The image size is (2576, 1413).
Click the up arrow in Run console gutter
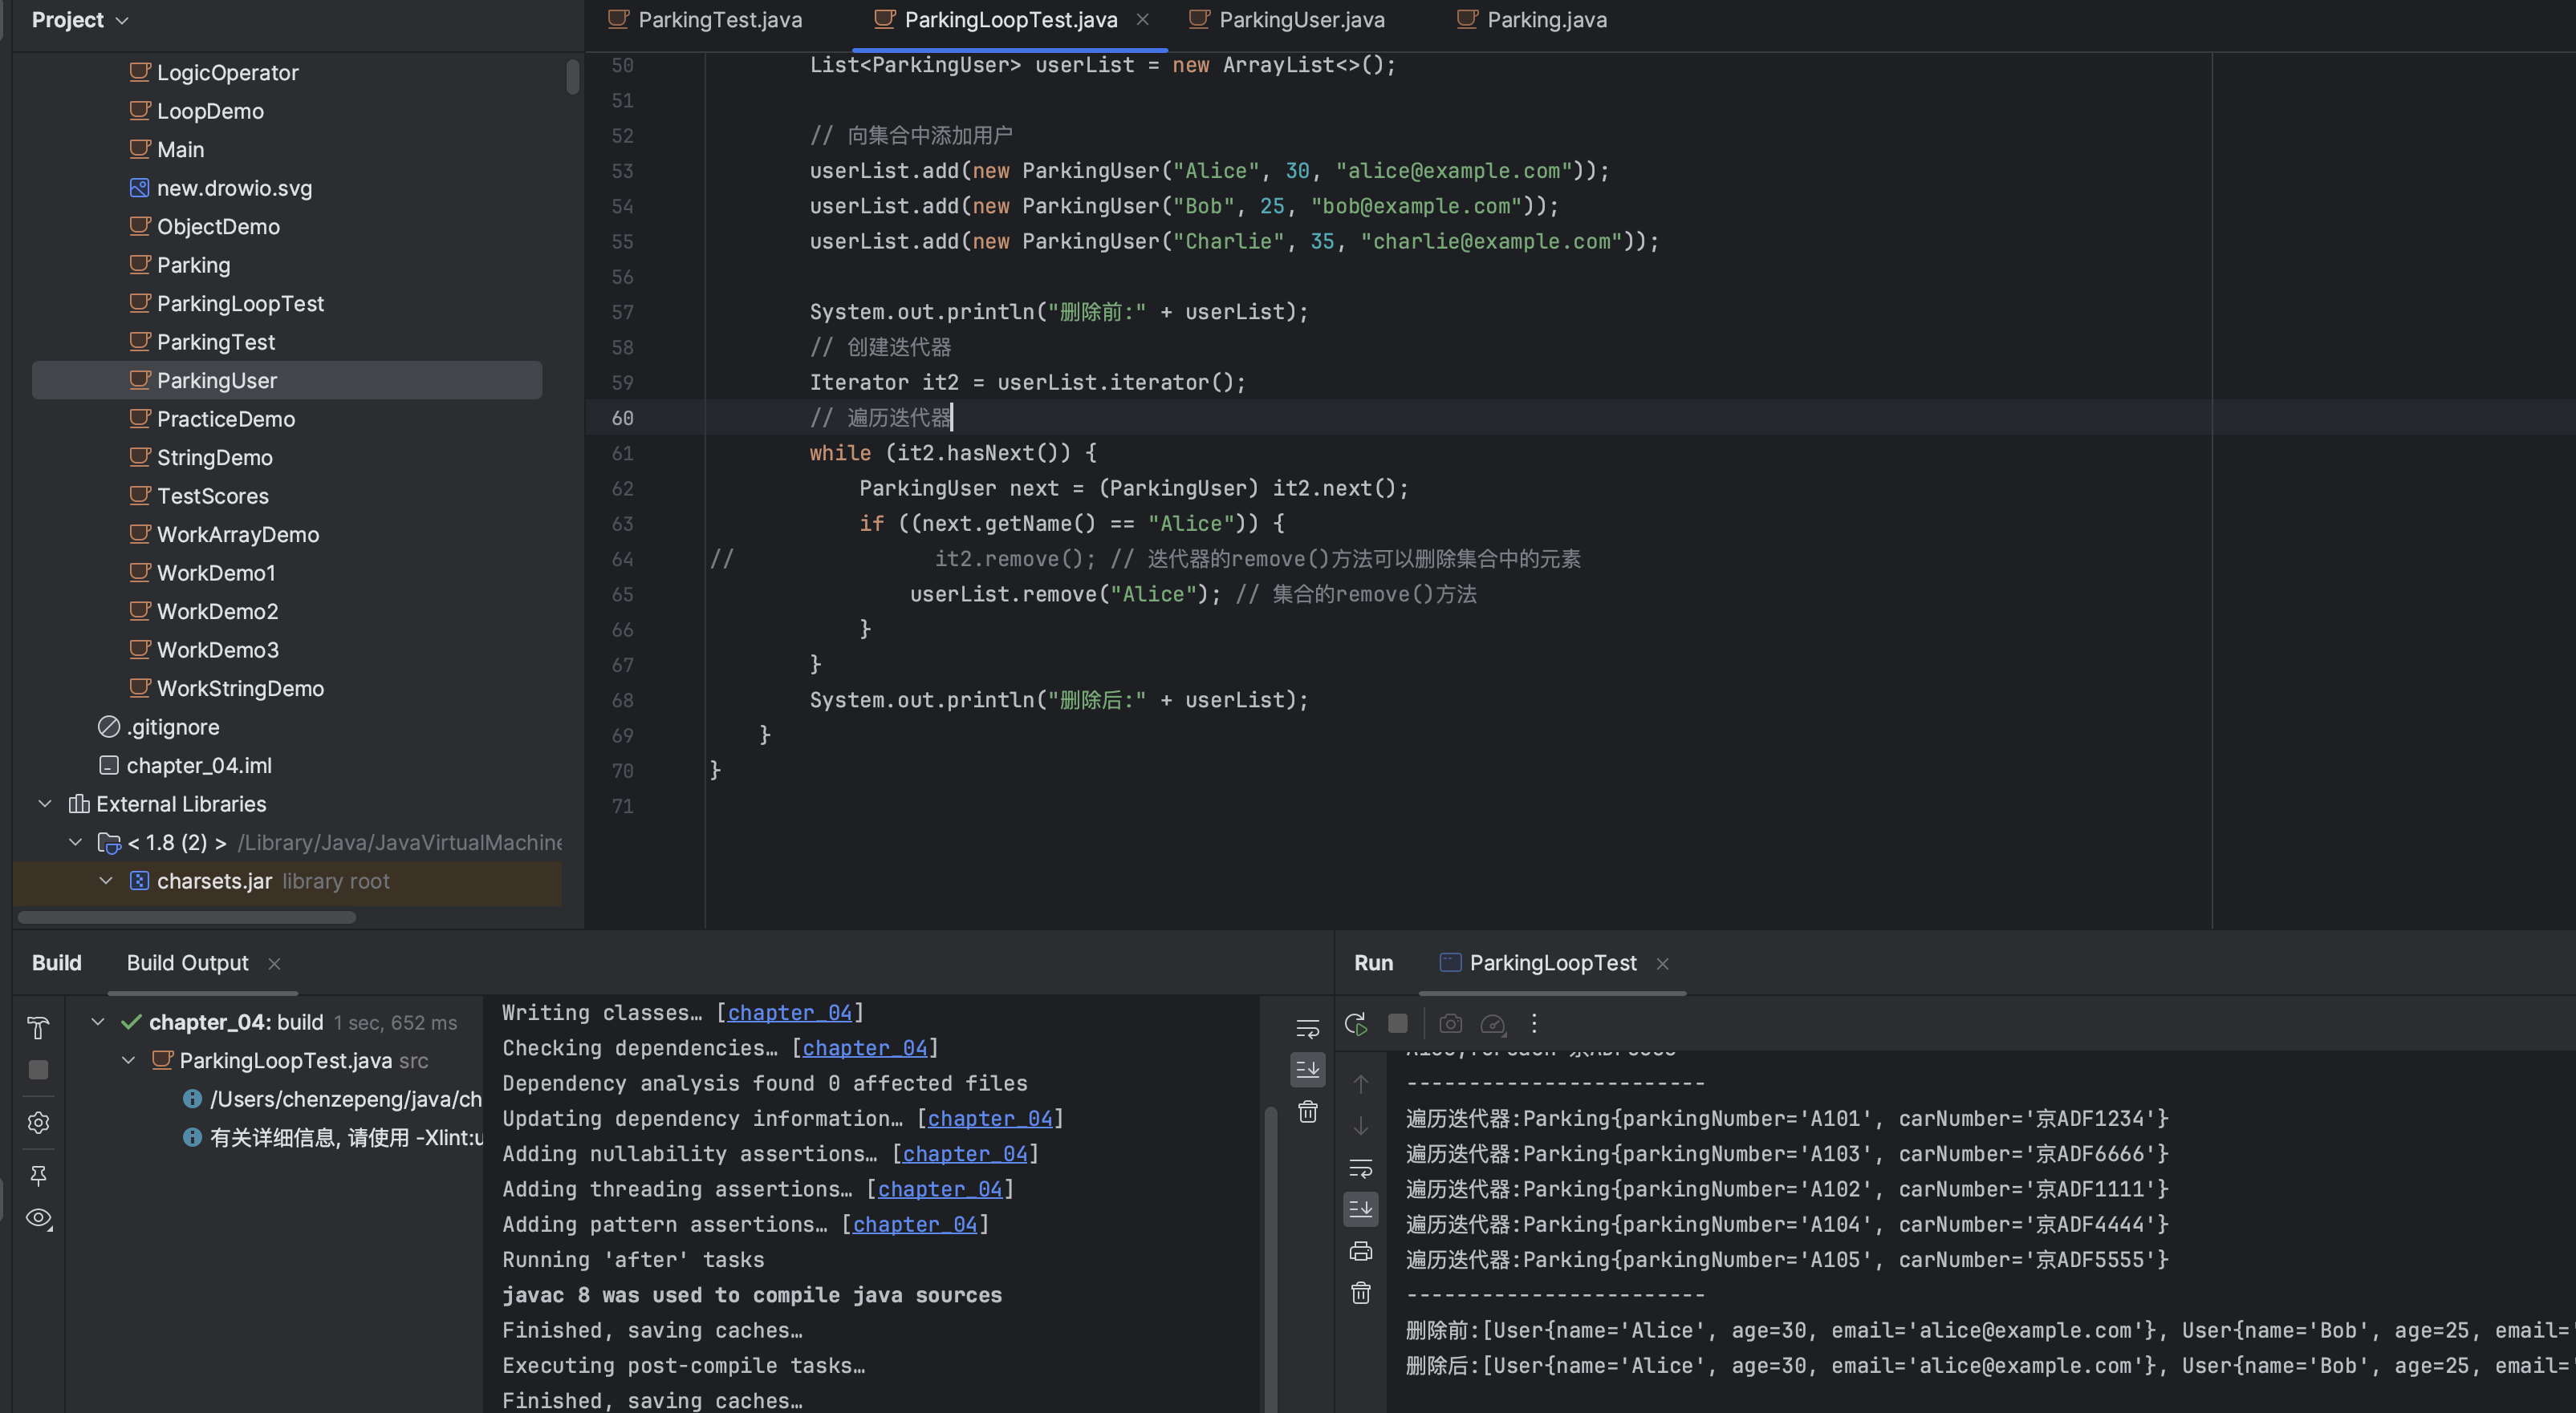tap(1360, 1083)
